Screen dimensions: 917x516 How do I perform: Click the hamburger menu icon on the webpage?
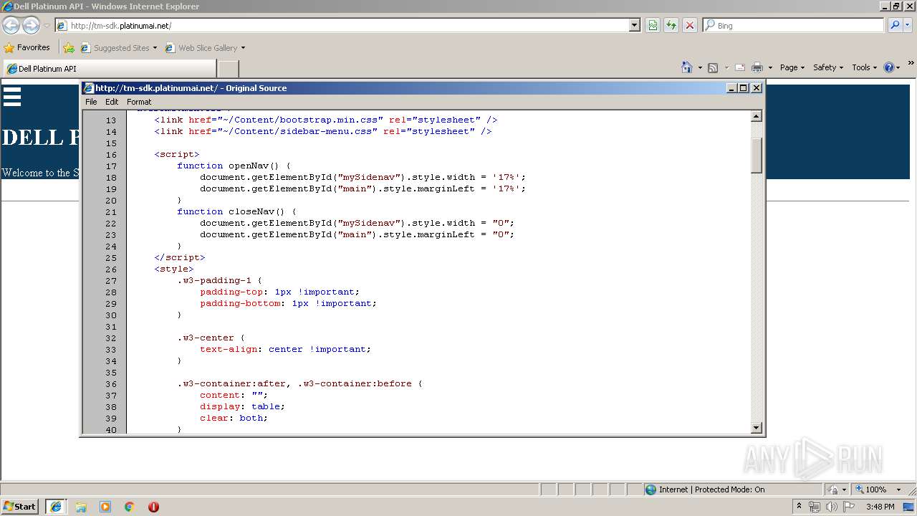(x=12, y=96)
